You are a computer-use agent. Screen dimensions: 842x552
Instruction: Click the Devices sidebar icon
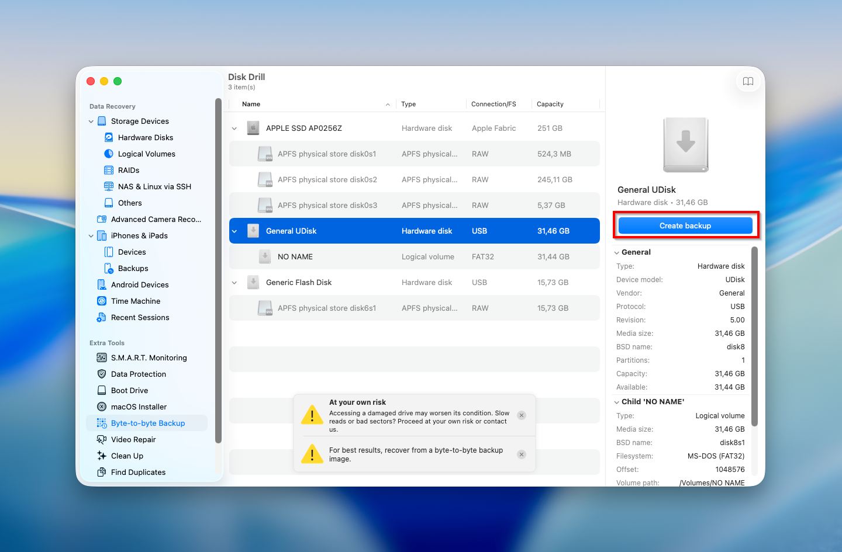(x=109, y=252)
